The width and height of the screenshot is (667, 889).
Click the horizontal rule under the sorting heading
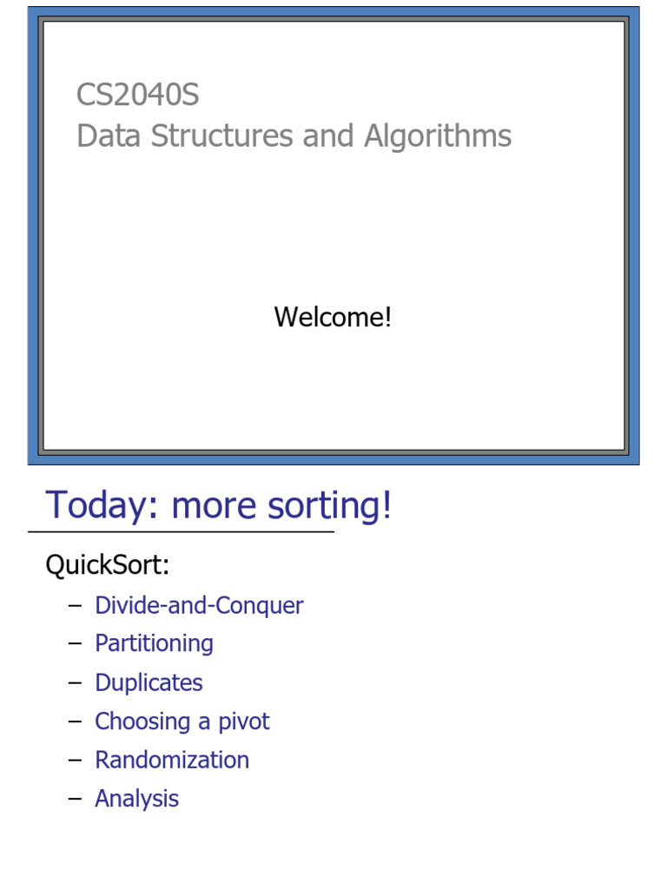pos(181,531)
